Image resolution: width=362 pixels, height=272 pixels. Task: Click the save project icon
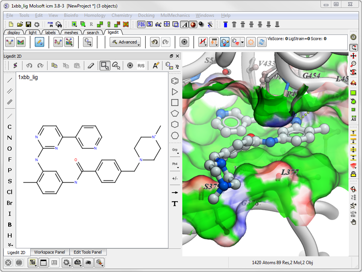point(29,24)
